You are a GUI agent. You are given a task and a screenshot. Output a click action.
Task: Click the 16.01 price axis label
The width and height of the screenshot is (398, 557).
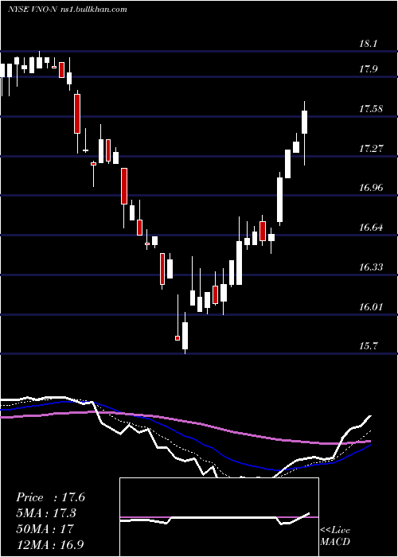click(x=371, y=306)
